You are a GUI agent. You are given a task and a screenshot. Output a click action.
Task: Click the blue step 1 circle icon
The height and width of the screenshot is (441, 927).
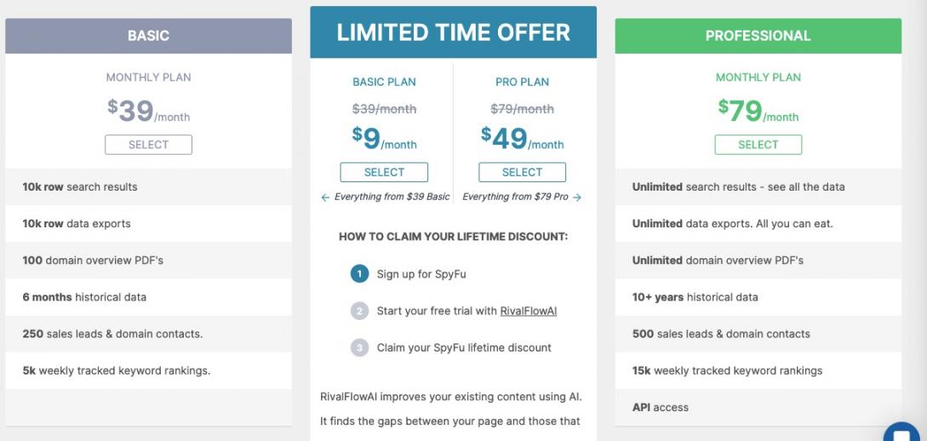358,274
